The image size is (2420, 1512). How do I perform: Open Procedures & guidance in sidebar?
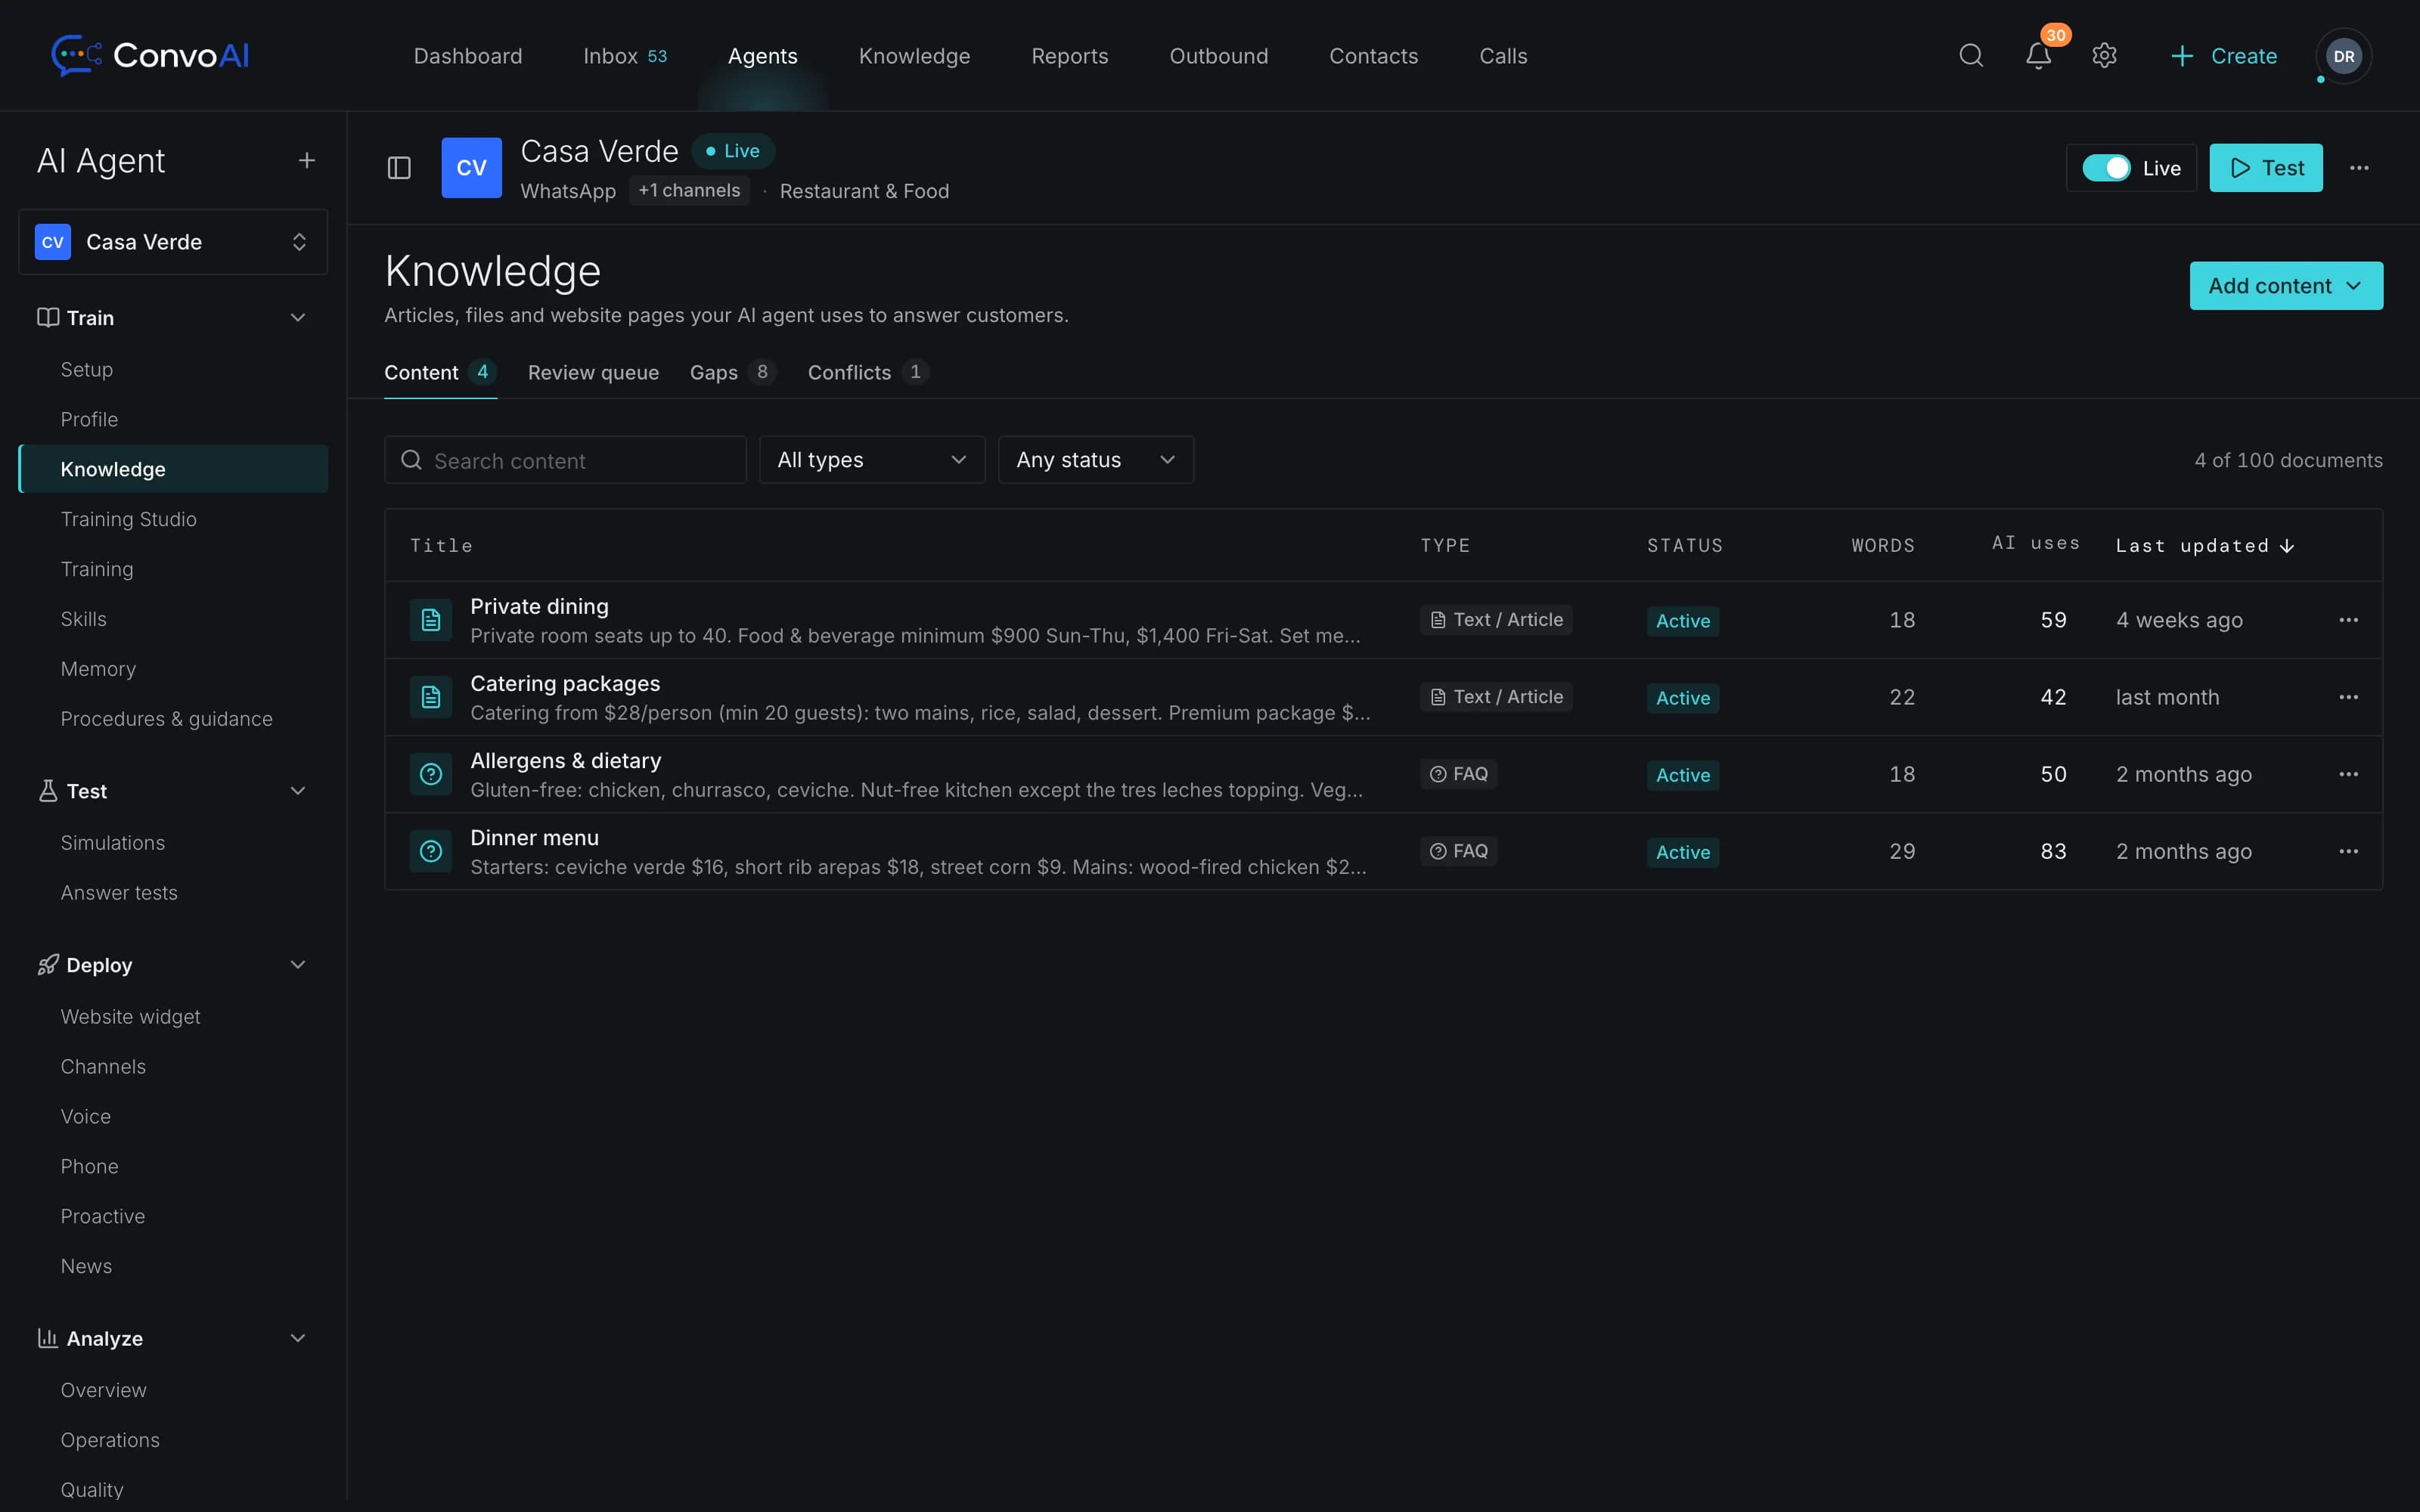pos(167,719)
